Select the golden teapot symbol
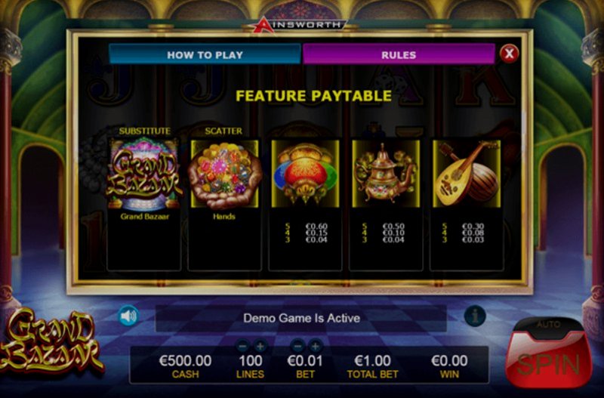The image size is (604, 398). [386, 174]
